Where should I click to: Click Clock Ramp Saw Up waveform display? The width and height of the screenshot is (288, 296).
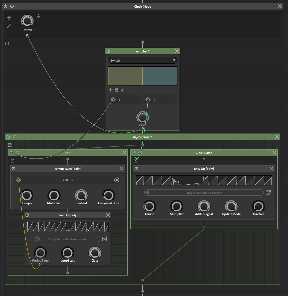point(204,181)
